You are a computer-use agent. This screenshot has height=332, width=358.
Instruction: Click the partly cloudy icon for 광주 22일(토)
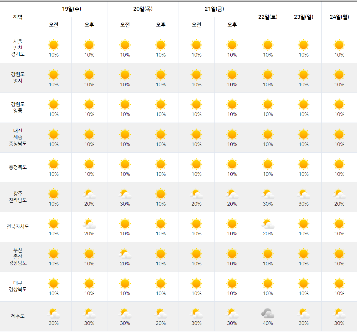coord(268,194)
